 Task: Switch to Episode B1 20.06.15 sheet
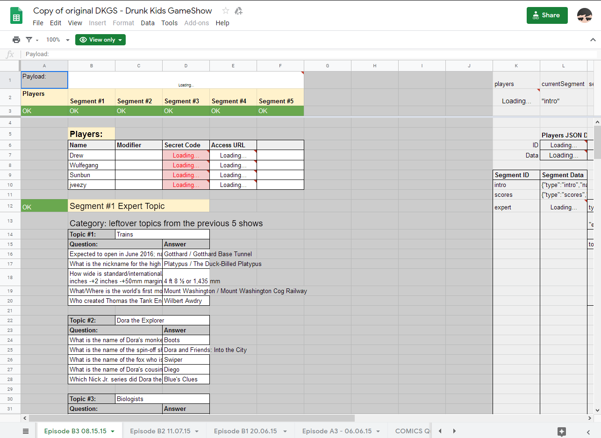[x=245, y=431]
